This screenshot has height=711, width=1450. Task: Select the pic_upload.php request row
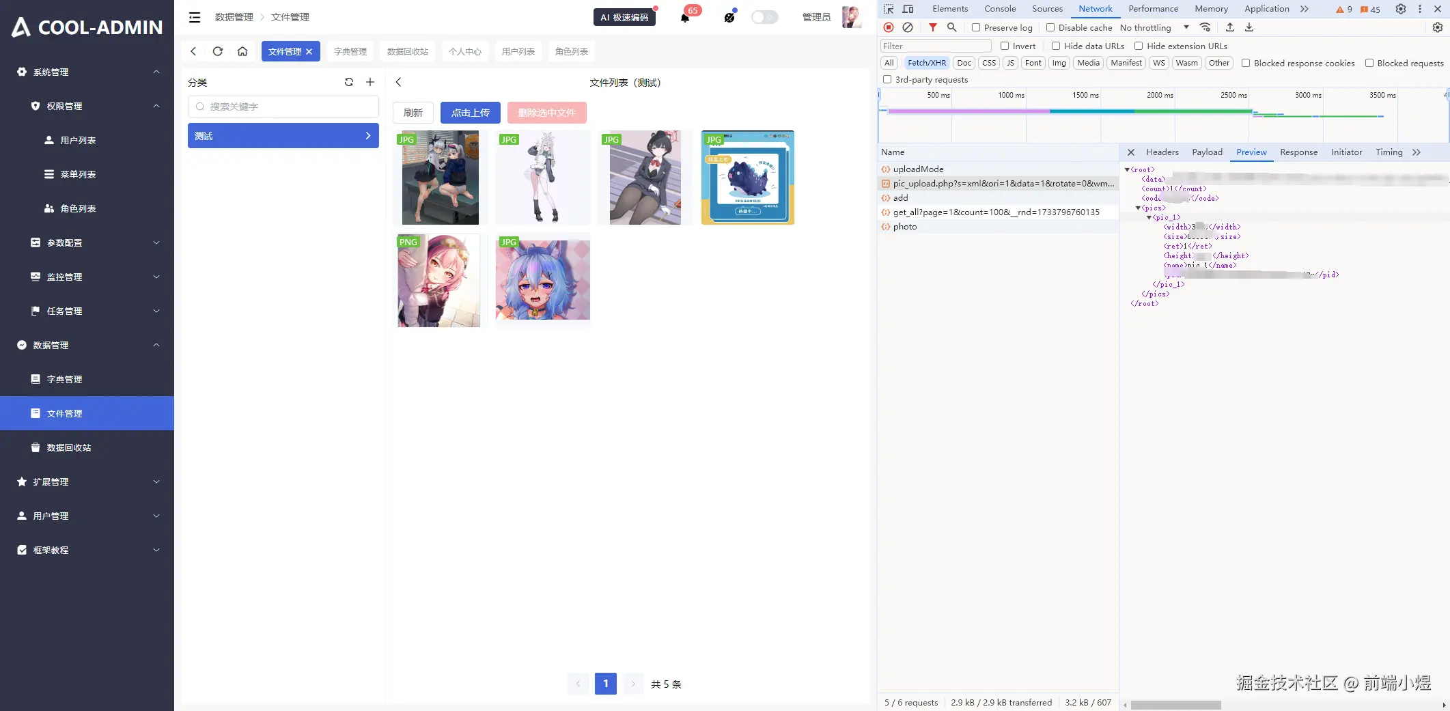point(998,184)
